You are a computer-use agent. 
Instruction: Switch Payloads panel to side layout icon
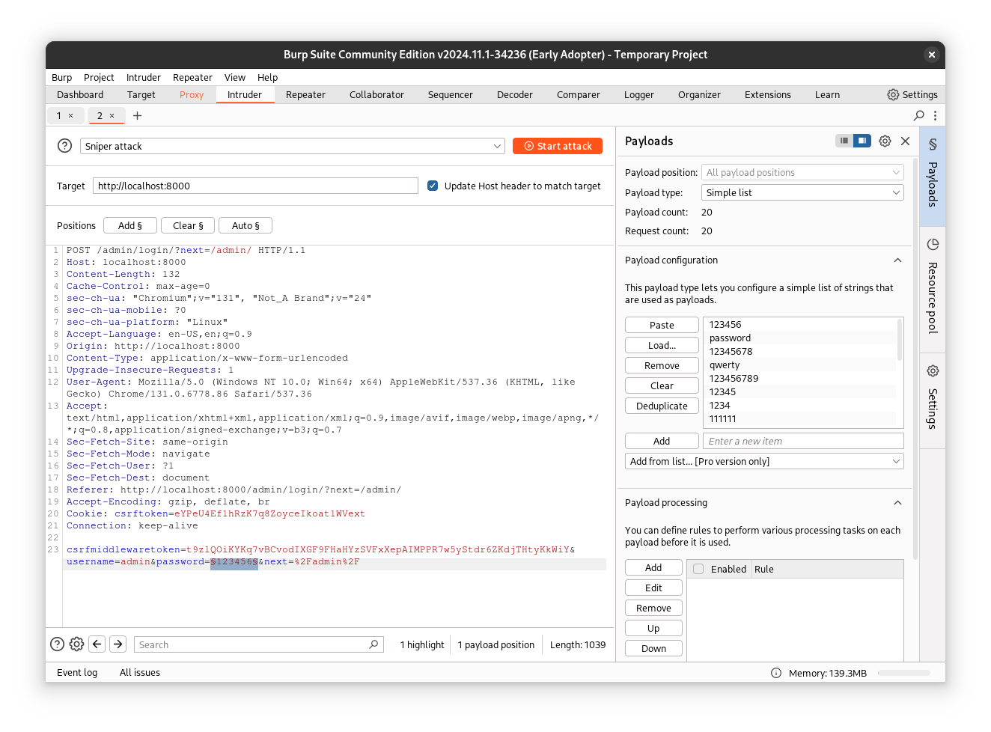coord(862,141)
